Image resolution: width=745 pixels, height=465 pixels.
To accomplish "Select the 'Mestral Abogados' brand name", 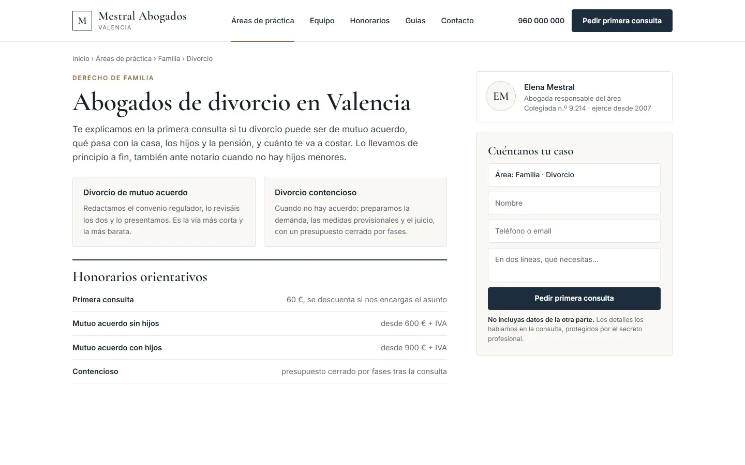I will click(142, 17).
